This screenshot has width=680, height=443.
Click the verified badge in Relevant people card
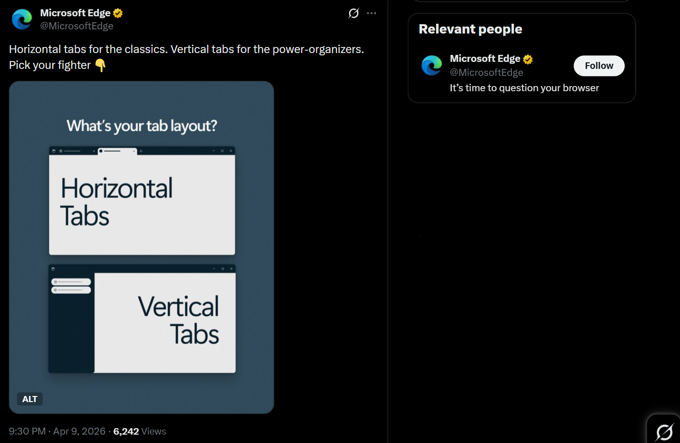(x=528, y=59)
